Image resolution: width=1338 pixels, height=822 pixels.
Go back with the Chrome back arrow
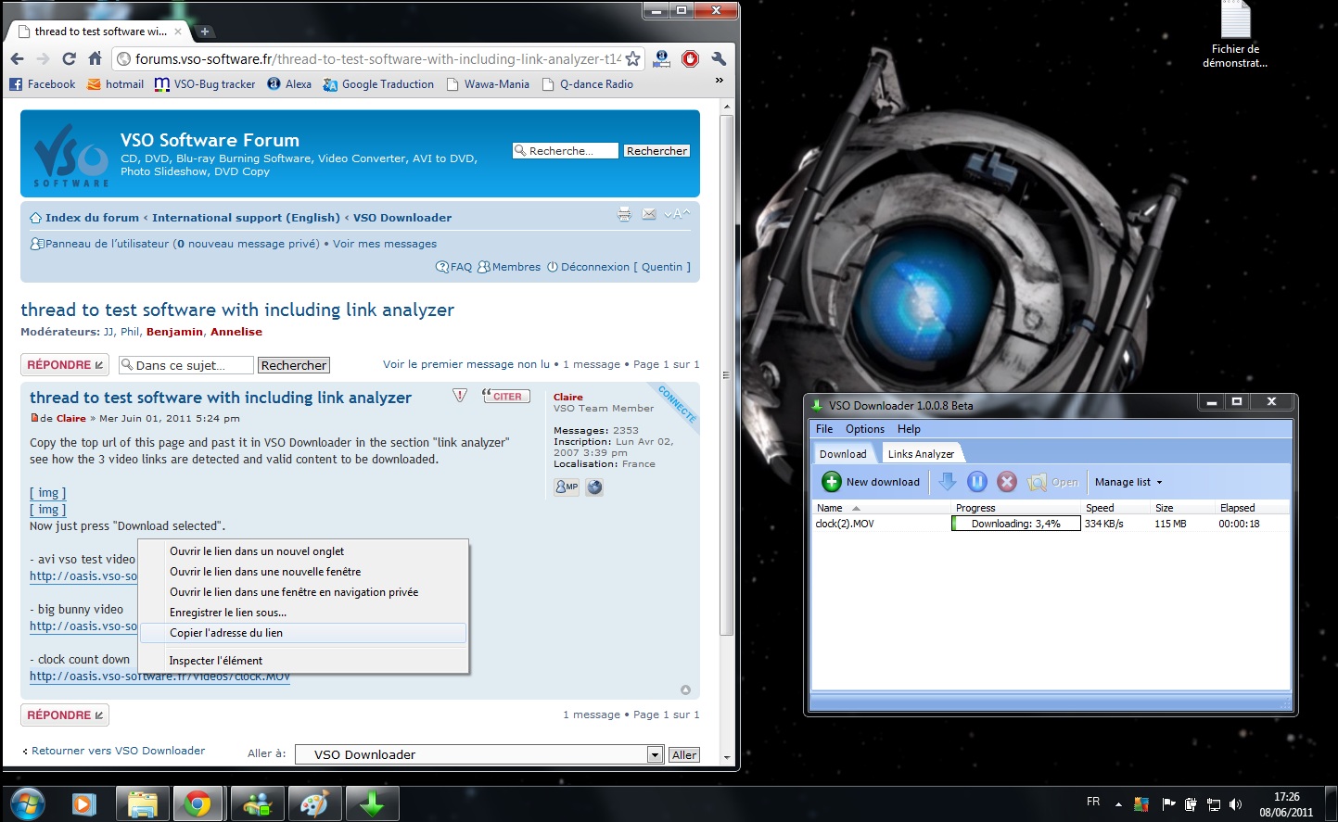pos(18,58)
